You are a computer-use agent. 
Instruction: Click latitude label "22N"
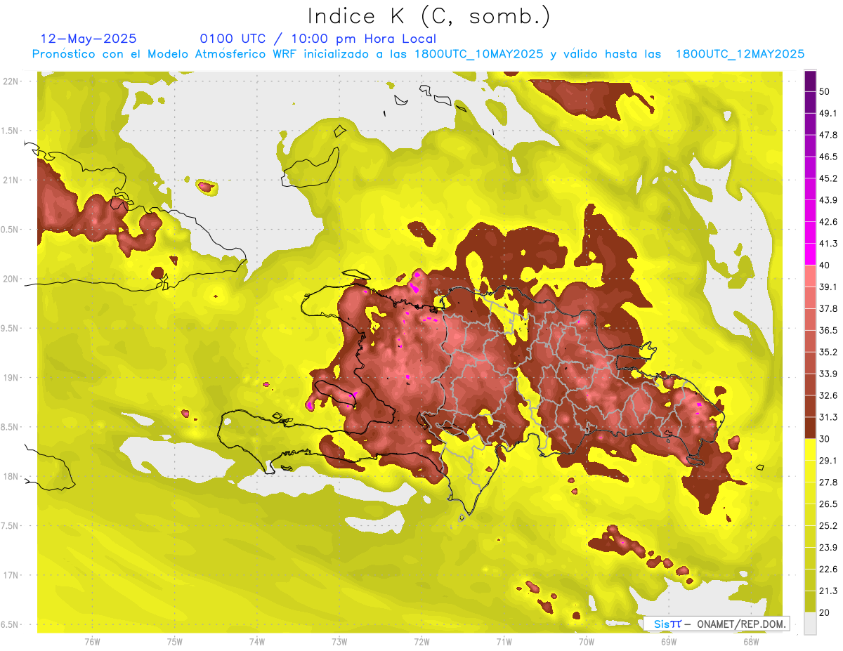click(11, 81)
